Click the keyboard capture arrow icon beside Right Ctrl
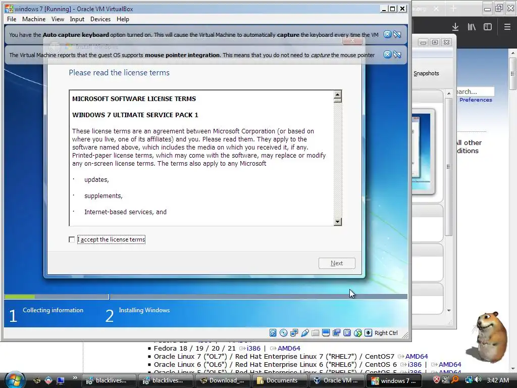This screenshot has width=517, height=388. 368,333
